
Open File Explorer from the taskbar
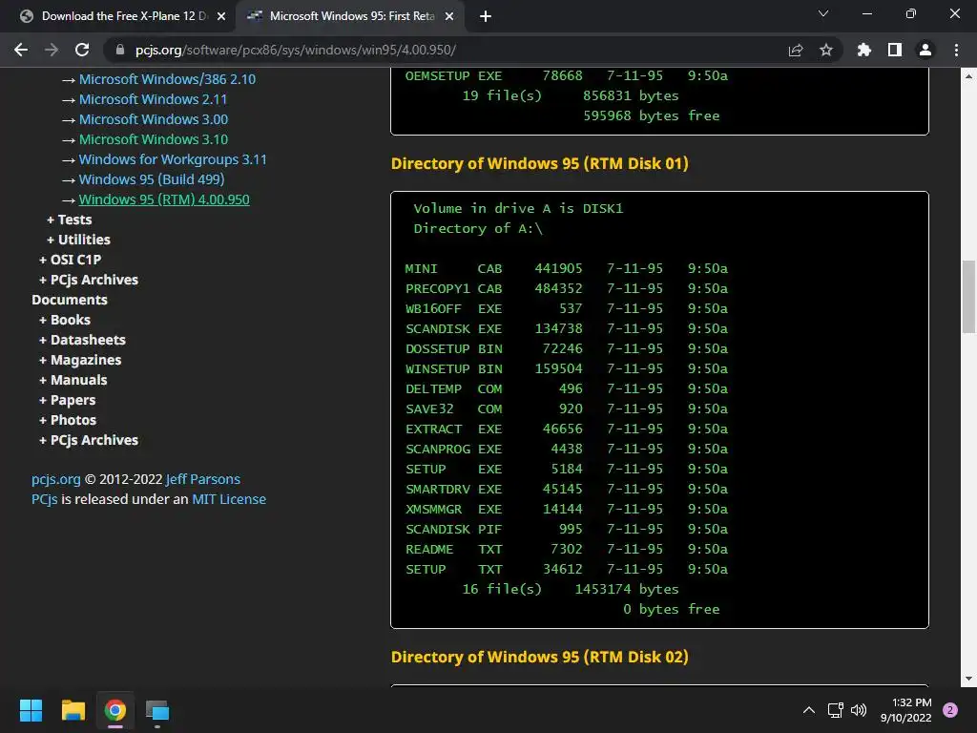pos(73,710)
